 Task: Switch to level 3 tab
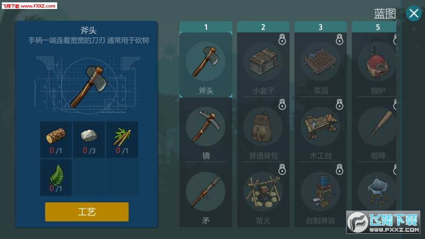320,27
